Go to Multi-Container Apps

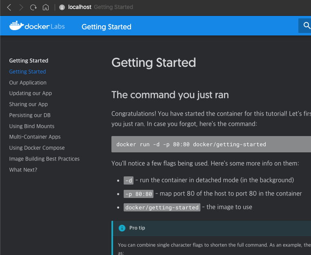35,137
